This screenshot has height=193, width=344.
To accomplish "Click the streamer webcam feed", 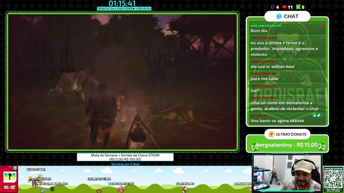I will tap(287, 173).
